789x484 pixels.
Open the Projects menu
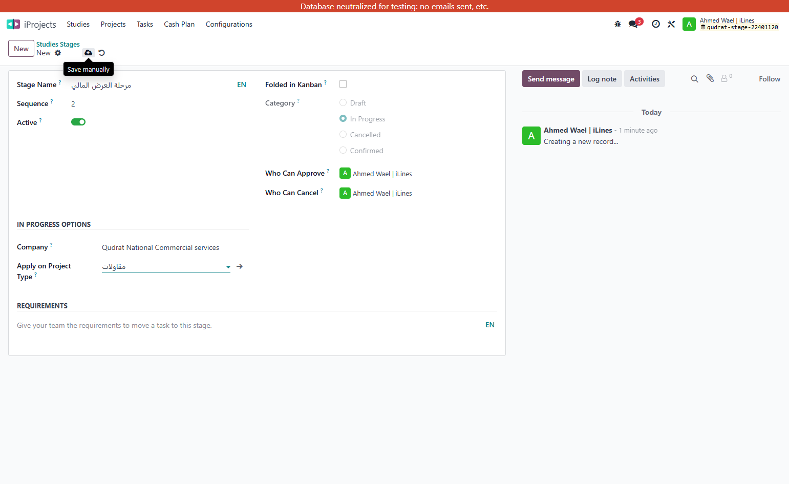click(x=113, y=24)
